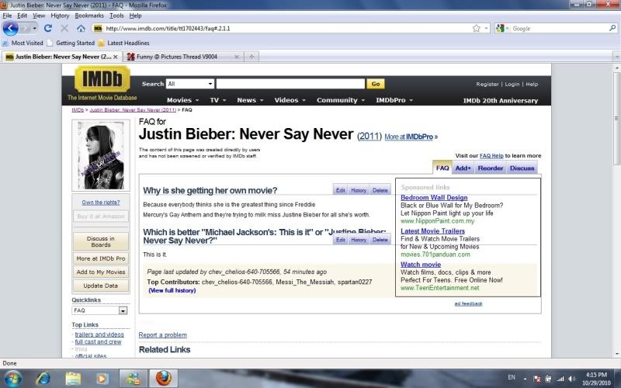
Task: Open Internet Explorer from the taskbar
Action: pos(43,378)
